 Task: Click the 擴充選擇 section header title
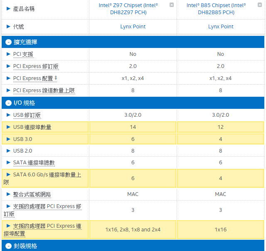25,42
